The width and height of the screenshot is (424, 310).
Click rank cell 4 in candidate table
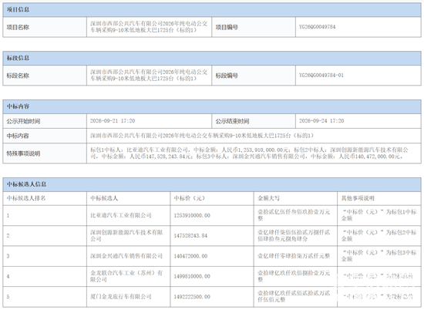click(x=45, y=277)
